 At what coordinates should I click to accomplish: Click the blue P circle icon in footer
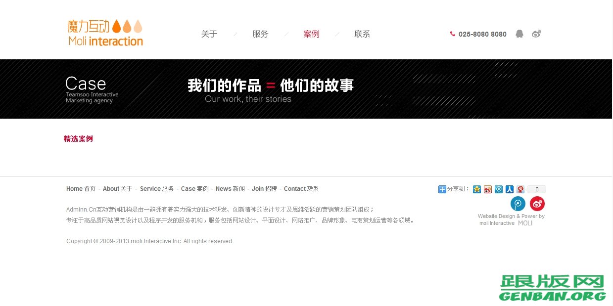pyautogui.click(x=517, y=203)
